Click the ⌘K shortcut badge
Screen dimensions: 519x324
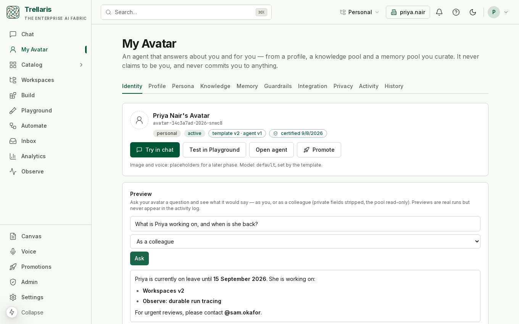[x=261, y=12]
